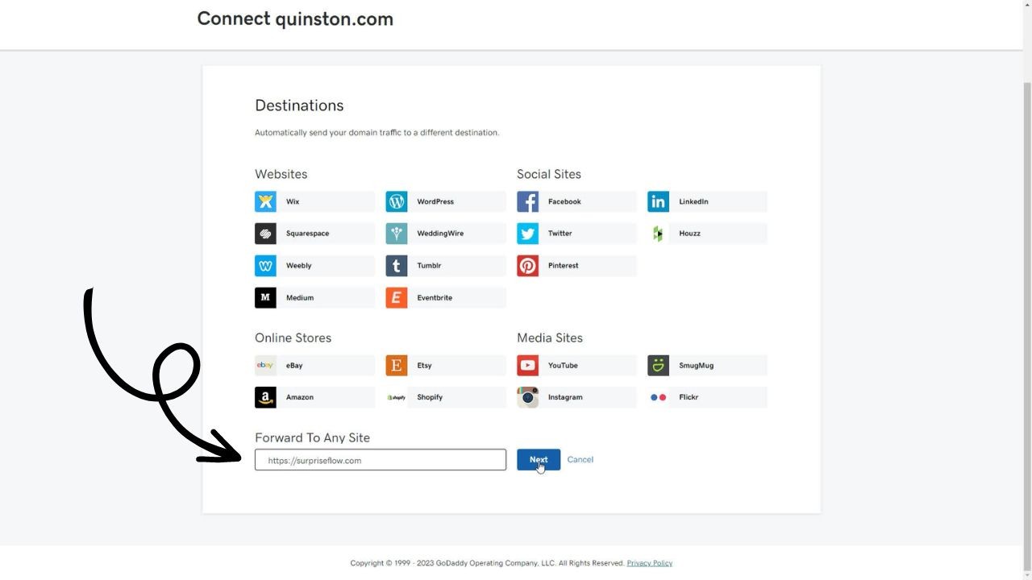Pick Squarespace as forwarding destination
Viewport: 1032px width, 580px height.
pos(307,234)
